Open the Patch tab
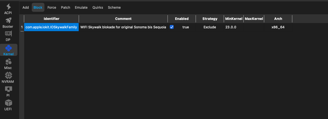 point(65,8)
